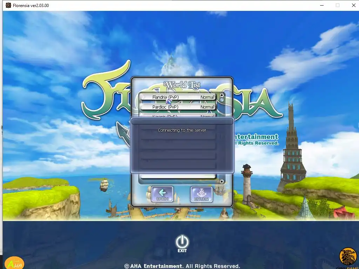Minimize the Florensia window
Screen dimensions: 359x269
322,5
